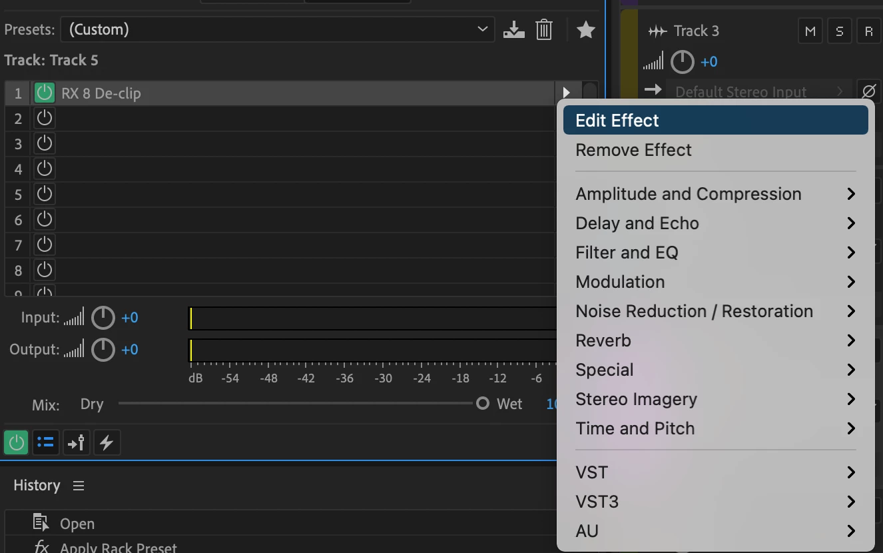Image resolution: width=883 pixels, height=553 pixels.
Task: Click the Output level bars icon
Action: pyautogui.click(x=74, y=350)
